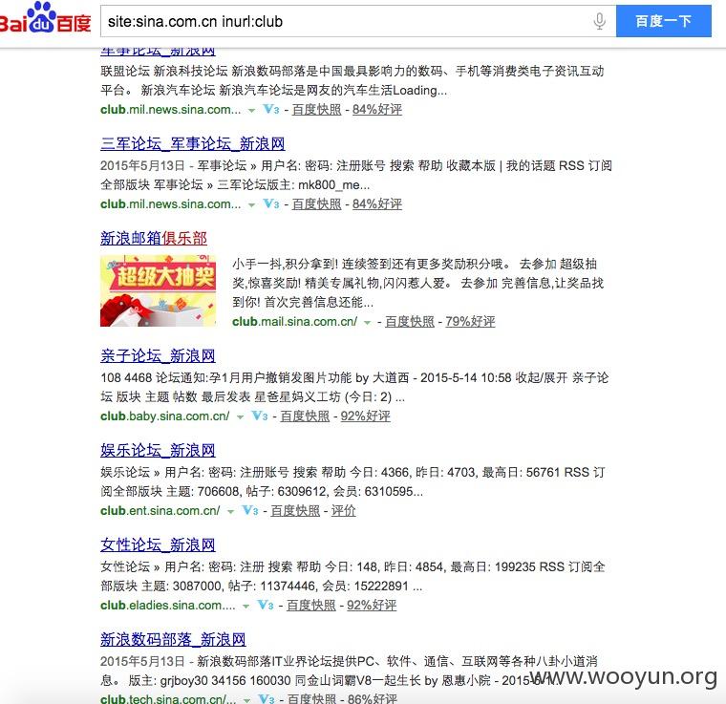Click the club.baby.sina.com.cn/ URL text
Image resolution: width=726 pixels, height=704 pixels.
point(165,416)
